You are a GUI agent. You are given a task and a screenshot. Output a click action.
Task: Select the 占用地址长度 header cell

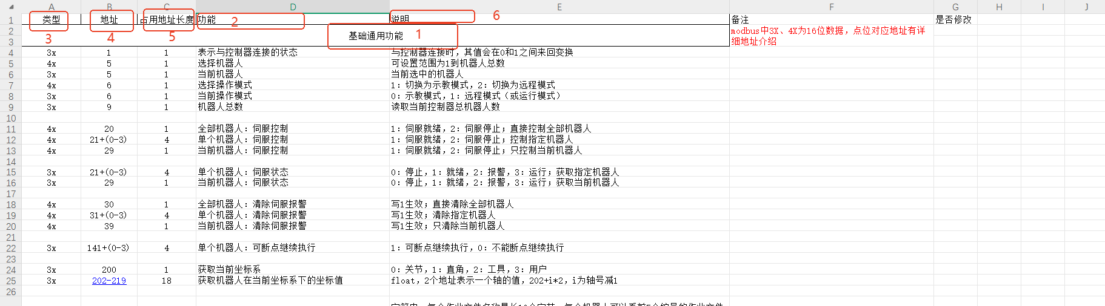pyautogui.click(x=167, y=19)
